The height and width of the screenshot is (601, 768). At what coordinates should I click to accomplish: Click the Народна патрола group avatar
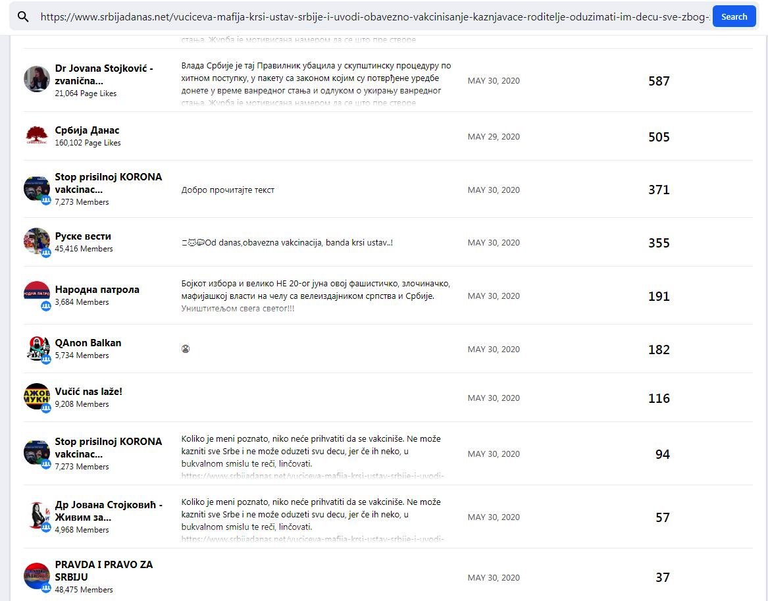coord(37,295)
